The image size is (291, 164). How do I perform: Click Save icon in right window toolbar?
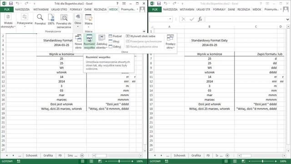(x=159, y=3)
